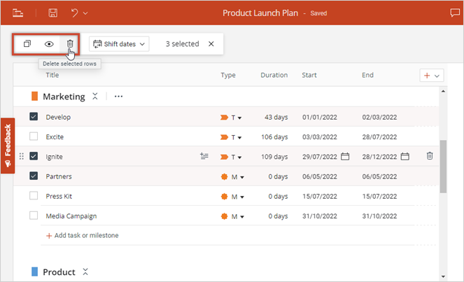Click the Press Kit milestone shape icon
464x282 pixels.
(225, 197)
